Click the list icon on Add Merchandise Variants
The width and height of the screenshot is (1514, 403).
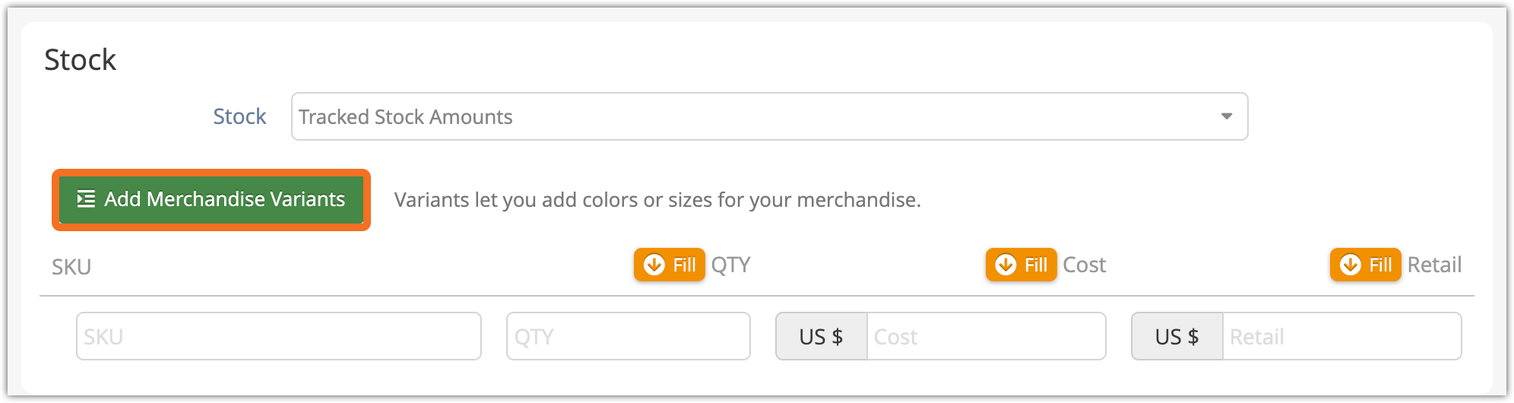[x=86, y=199]
